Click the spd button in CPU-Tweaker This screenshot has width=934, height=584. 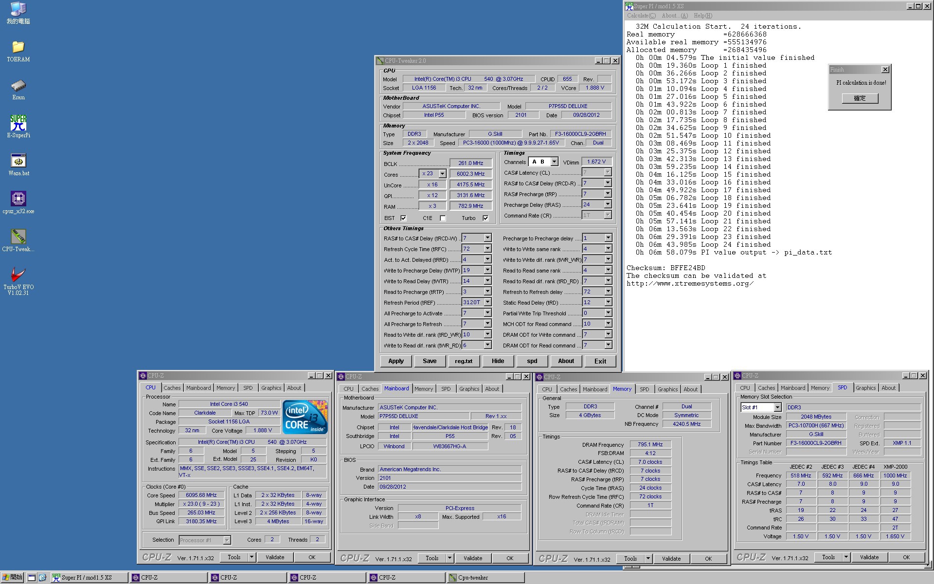(532, 361)
